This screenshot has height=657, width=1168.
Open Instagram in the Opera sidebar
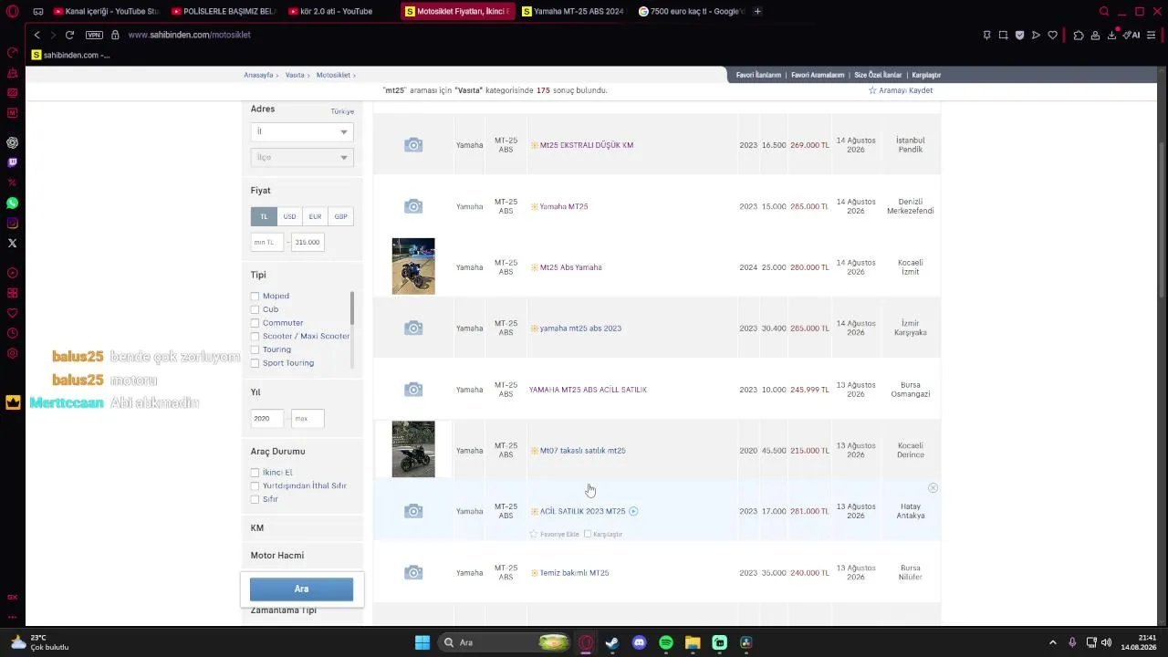(12, 223)
